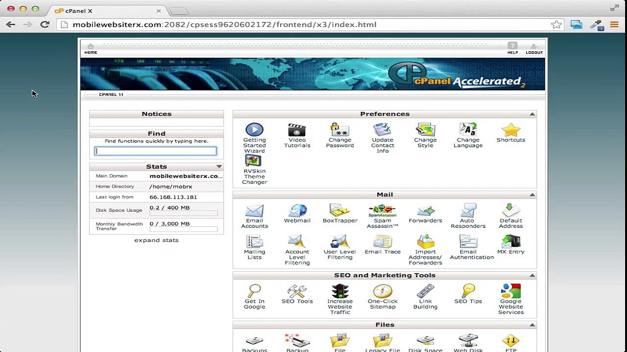Open Default Address
Viewport: 627px width, 352px height.
point(510,216)
